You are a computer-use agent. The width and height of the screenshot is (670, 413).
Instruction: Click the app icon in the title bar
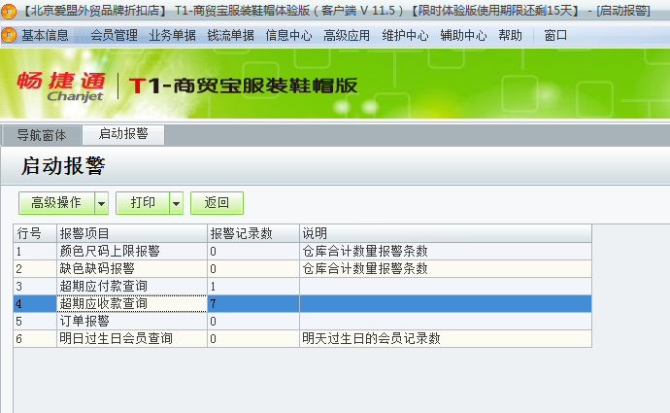(8, 10)
